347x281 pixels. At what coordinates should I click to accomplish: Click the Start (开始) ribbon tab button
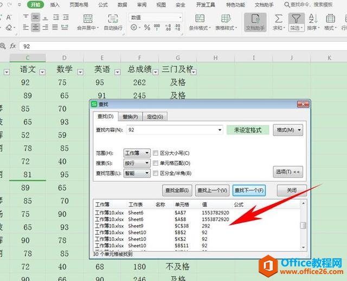point(36,4)
